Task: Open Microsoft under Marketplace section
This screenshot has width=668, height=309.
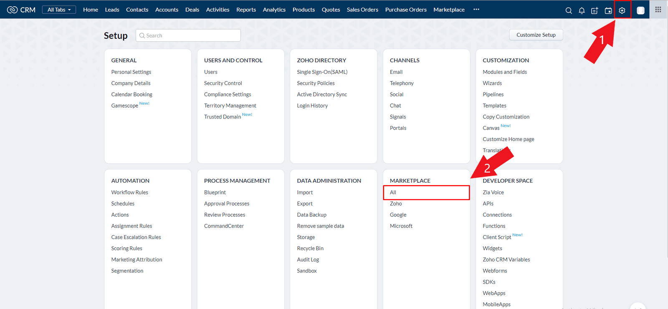Action: tap(401, 226)
